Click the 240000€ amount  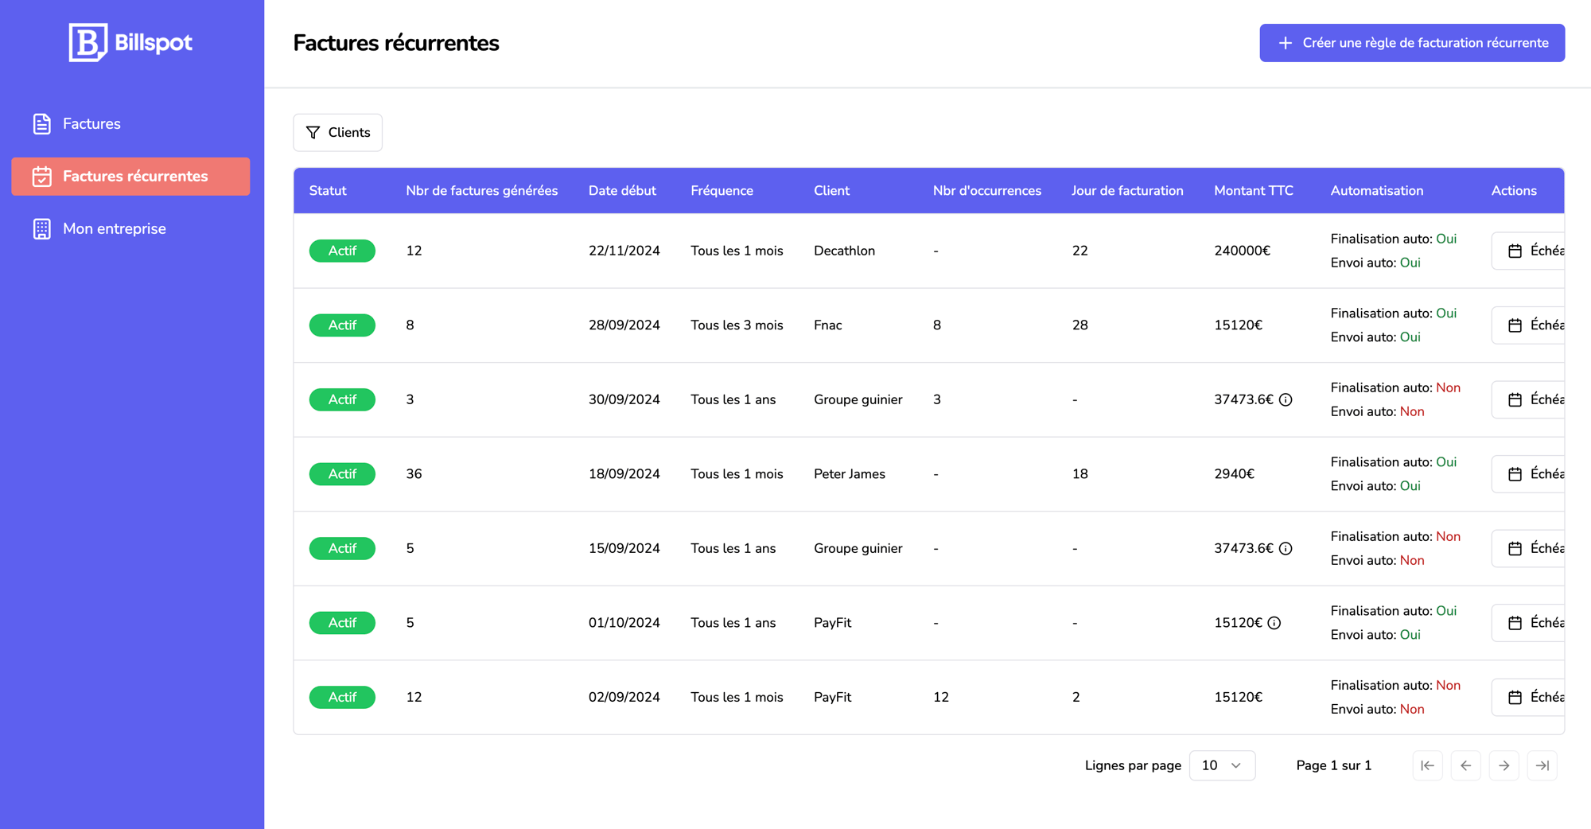pos(1242,251)
